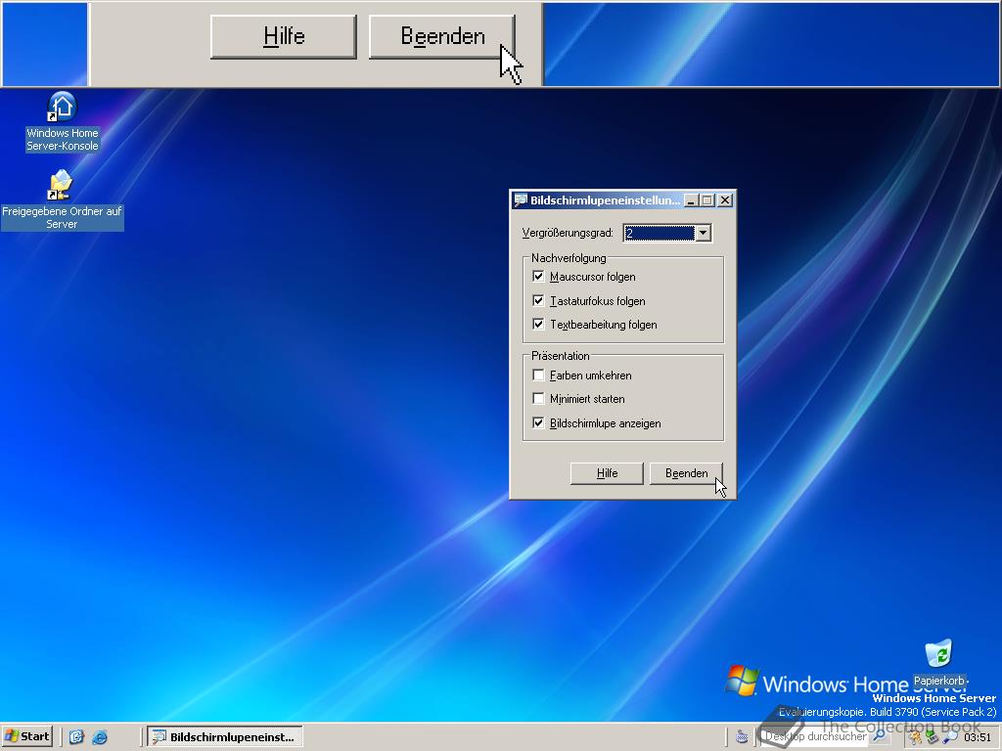Image resolution: width=1002 pixels, height=751 pixels.
Task: Click the Desktop durchsuchen search field
Action: coord(817,736)
